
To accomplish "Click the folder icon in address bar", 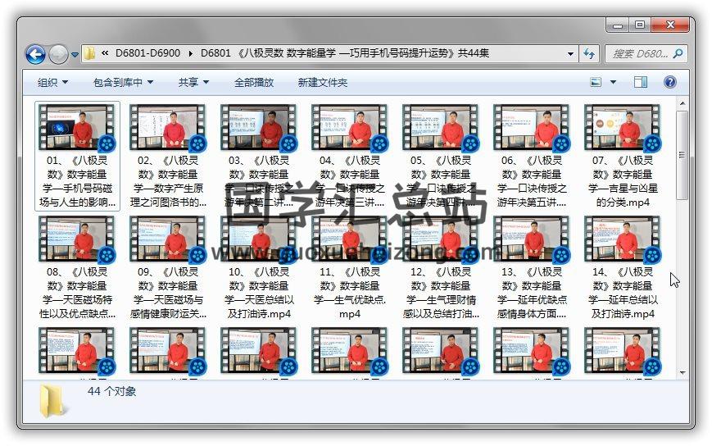I will click(x=90, y=54).
